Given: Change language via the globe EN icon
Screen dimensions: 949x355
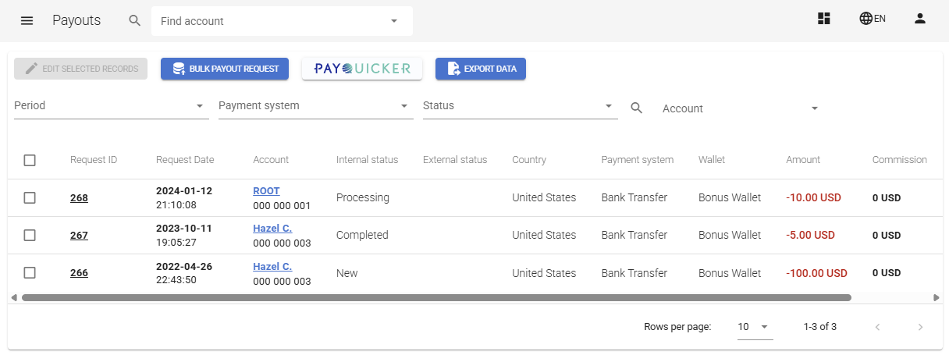Looking at the screenshot, I should pos(872,19).
